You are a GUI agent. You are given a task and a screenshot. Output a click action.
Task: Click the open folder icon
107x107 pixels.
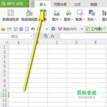coord(3,29)
